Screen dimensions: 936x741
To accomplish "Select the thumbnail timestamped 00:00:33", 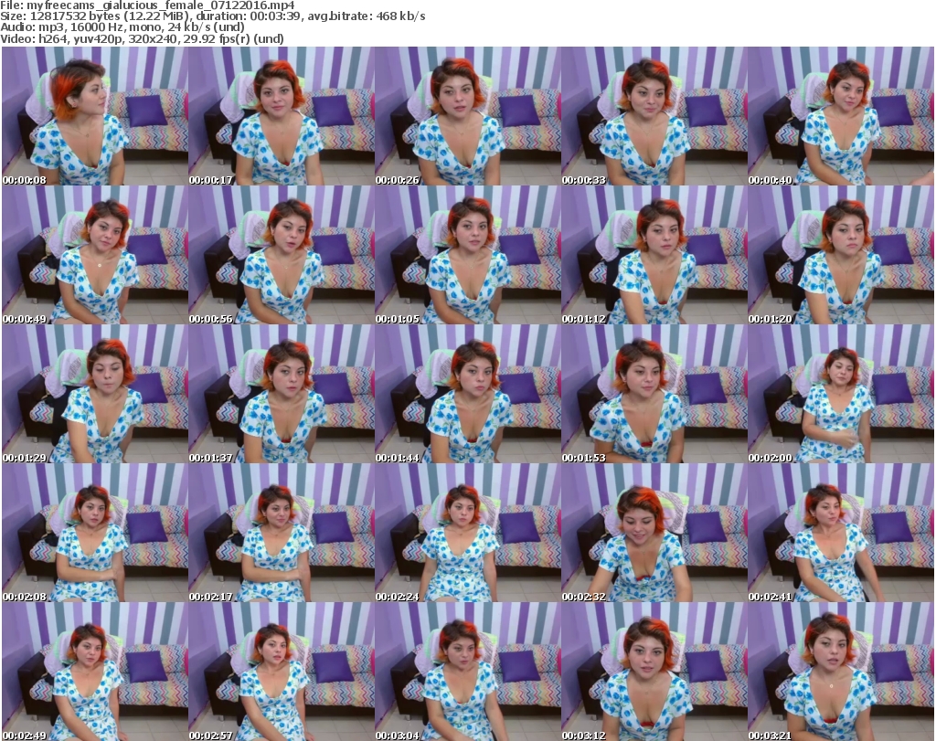I will click(x=654, y=116).
